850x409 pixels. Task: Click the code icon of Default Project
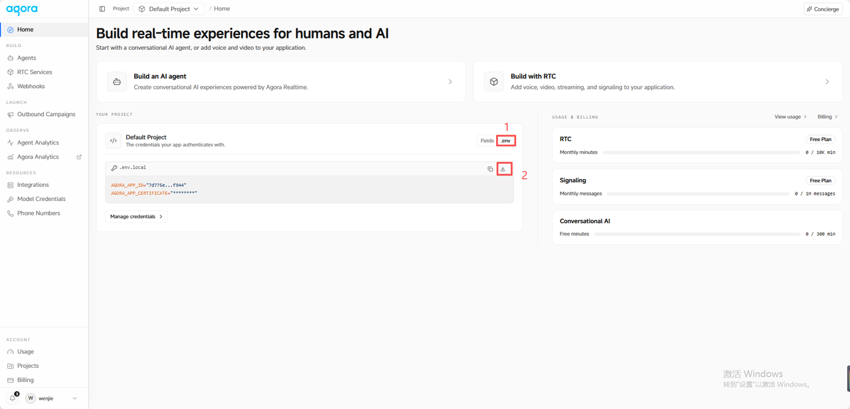[x=114, y=141]
